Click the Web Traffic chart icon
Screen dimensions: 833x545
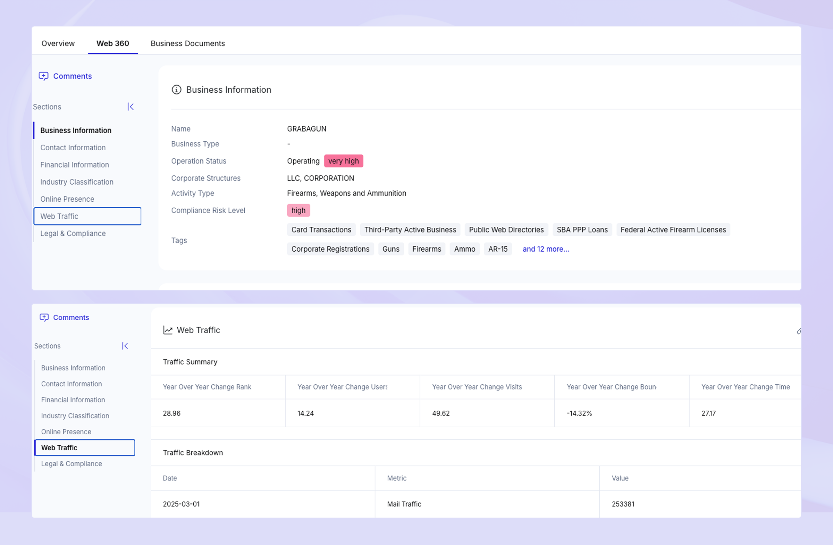pyautogui.click(x=168, y=330)
